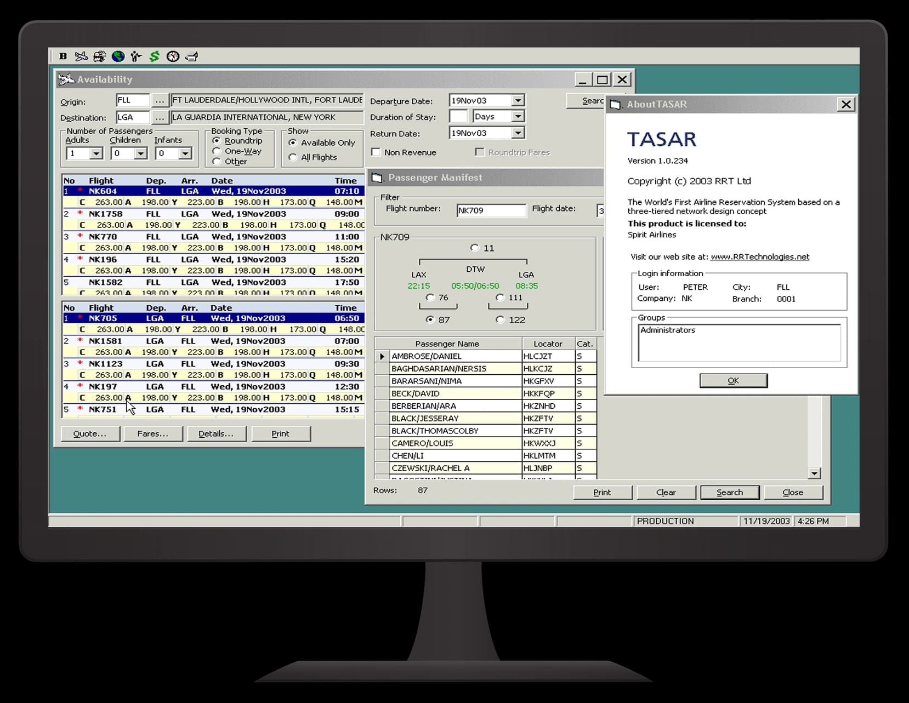
Task: Click the bold B toolbar icon
Action: (x=63, y=56)
